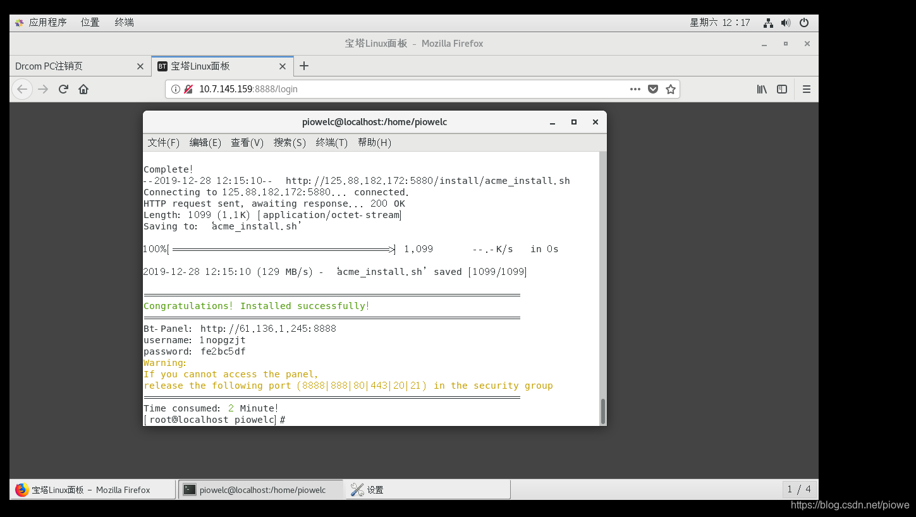Click the clock showing 星期六 12:17
Screen dimensions: 916x517
719,22
